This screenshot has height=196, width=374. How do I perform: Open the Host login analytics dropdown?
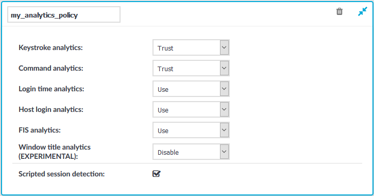(191, 109)
